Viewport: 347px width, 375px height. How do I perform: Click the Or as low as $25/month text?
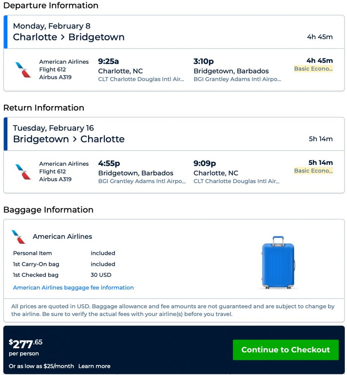(41, 366)
